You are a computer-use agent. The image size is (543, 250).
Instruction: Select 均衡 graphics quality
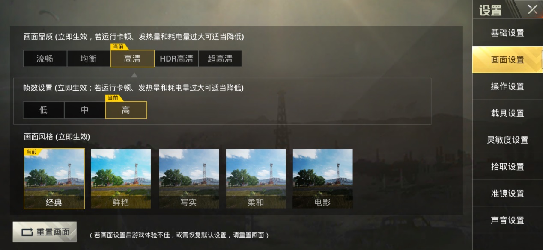coord(89,59)
